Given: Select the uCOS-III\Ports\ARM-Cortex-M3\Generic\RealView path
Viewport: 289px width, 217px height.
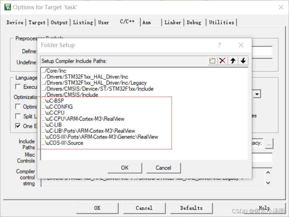Looking at the screenshot, I should tap(100, 137).
